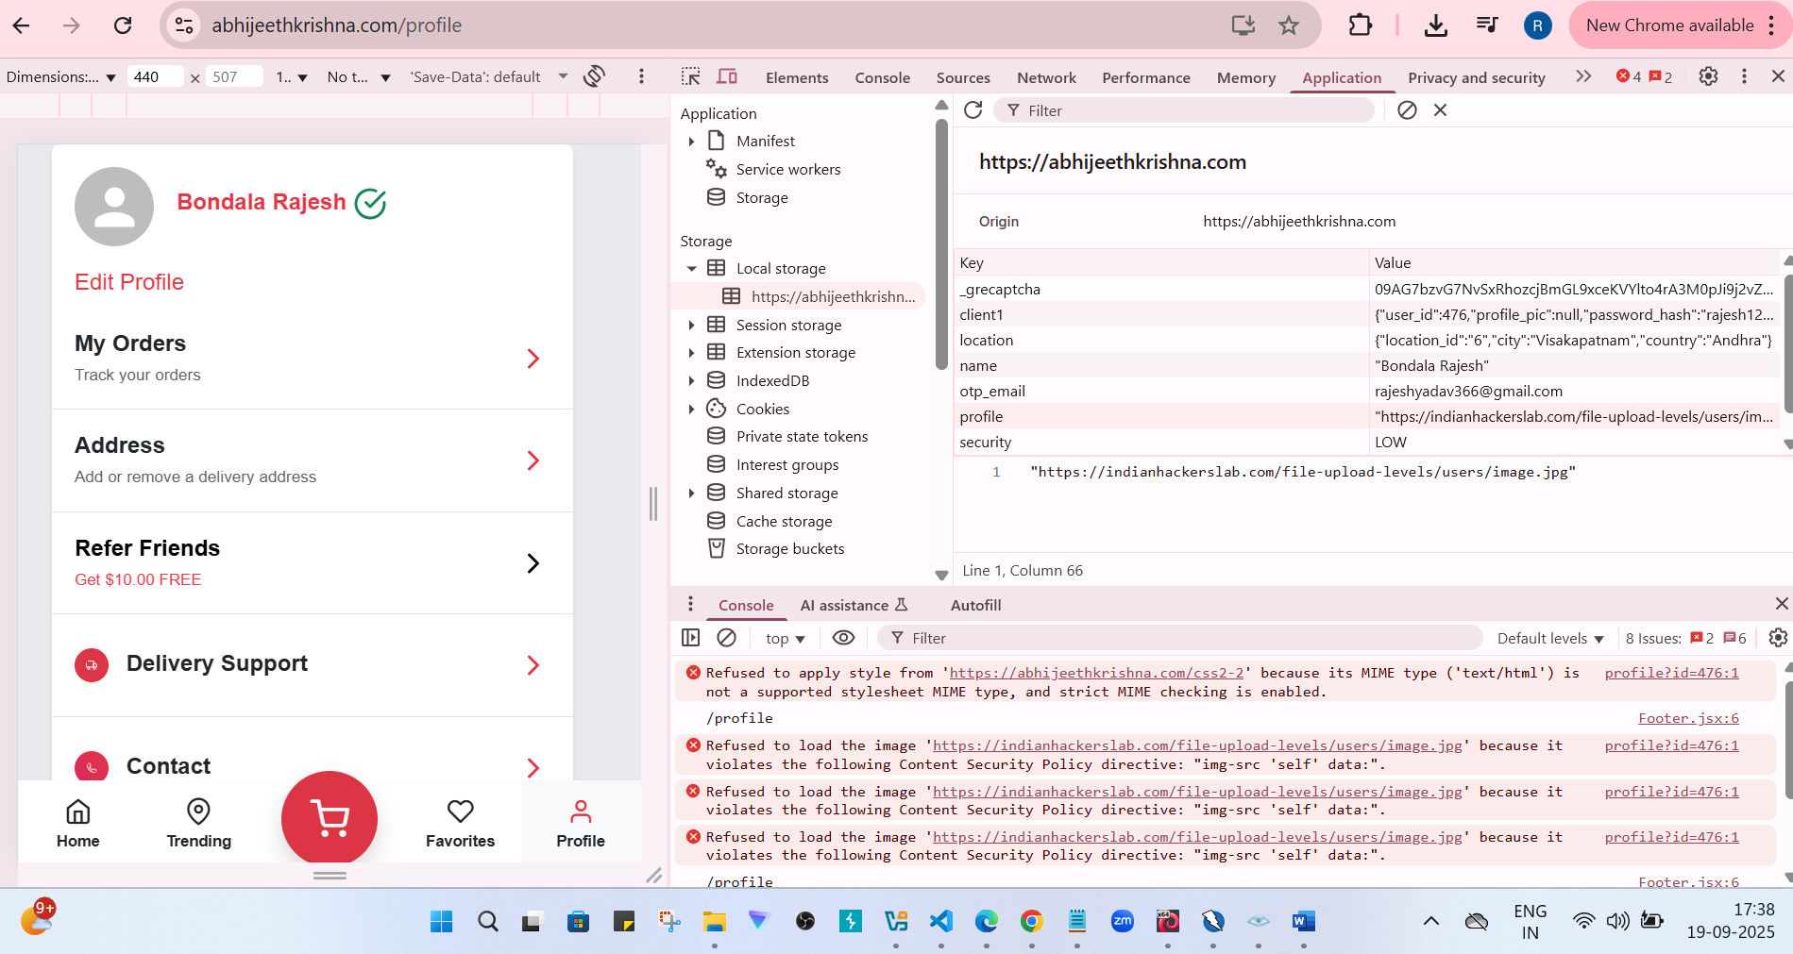Select the Favorites heart icon
1793x954 pixels.
point(460,812)
